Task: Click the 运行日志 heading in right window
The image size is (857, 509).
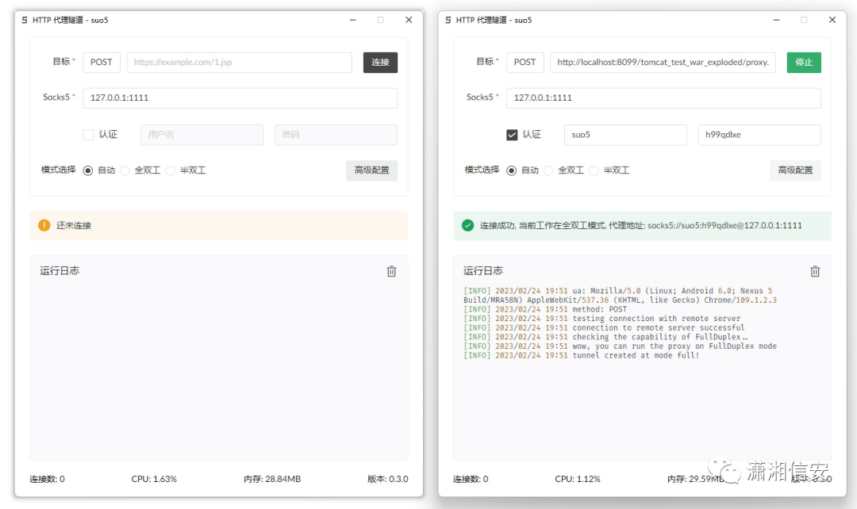Action: pyautogui.click(x=483, y=271)
